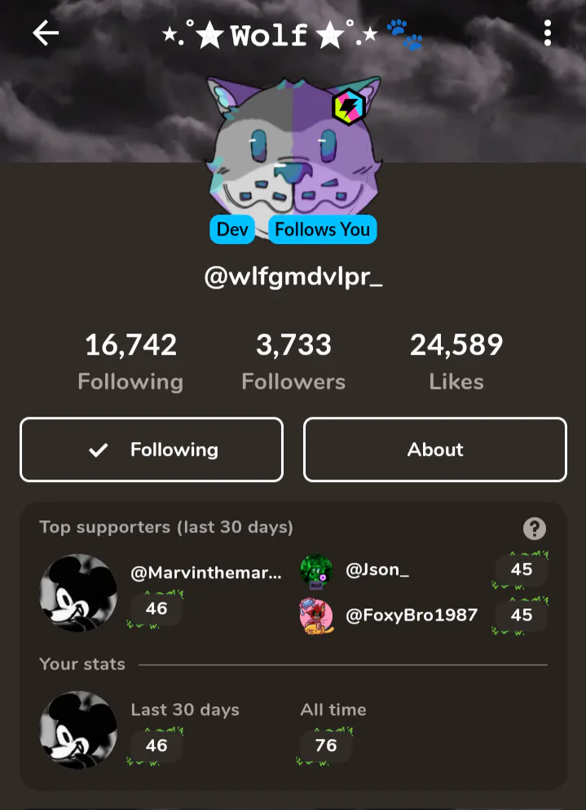
Task: View the 3,733 Followers list
Action: [x=293, y=361]
